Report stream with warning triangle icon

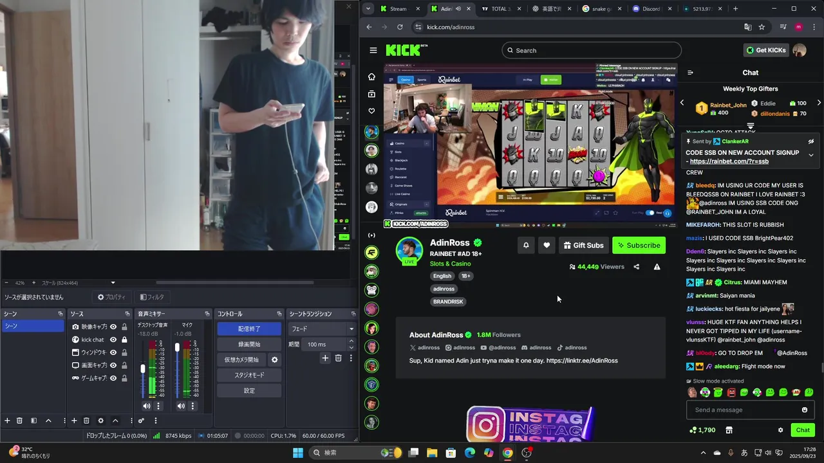click(657, 267)
